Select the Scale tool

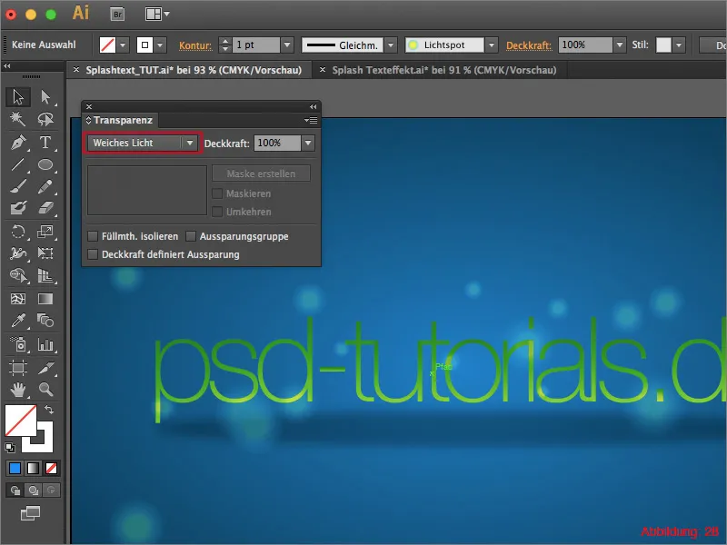coord(45,231)
